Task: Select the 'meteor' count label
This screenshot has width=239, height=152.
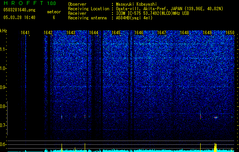Action: 54,12
